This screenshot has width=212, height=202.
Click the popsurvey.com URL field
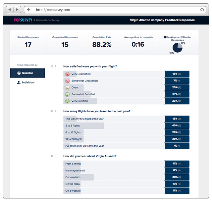click(x=115, y=10)
